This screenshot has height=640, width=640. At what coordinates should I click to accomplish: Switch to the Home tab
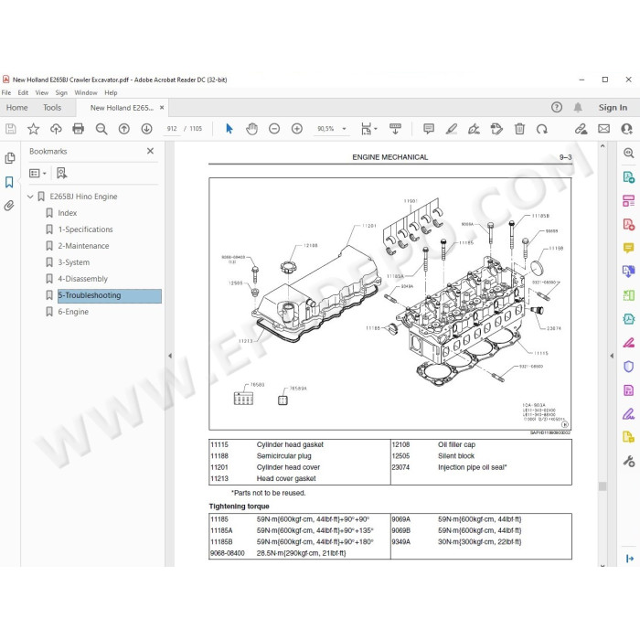[x=16, y=108]
